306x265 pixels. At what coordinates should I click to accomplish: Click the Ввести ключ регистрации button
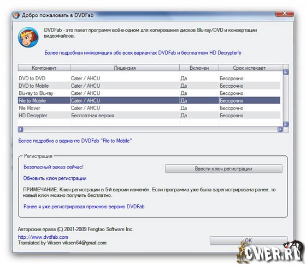click(223, 168)
